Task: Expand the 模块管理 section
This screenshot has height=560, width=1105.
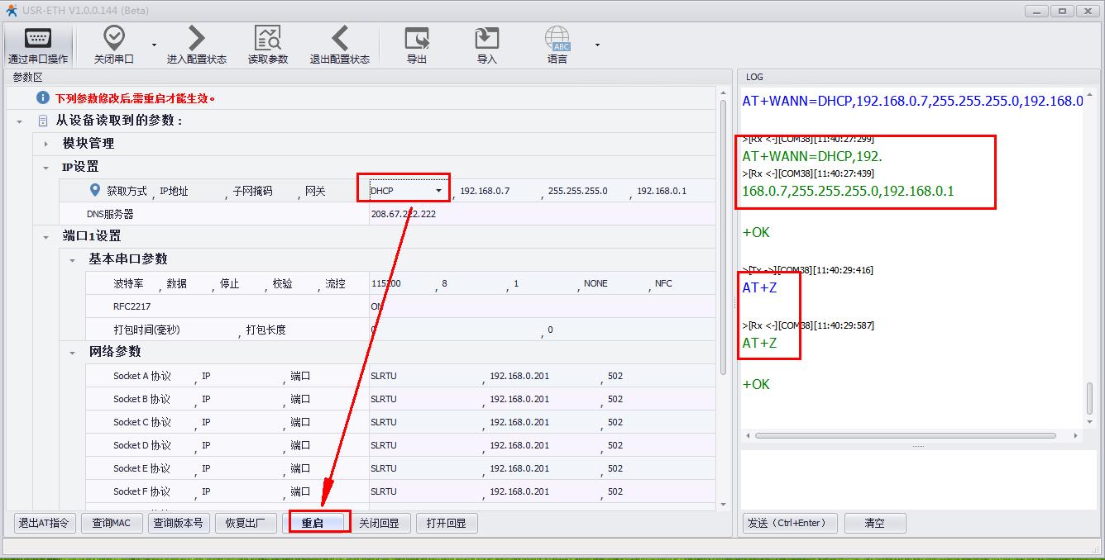Action: click(46, 144)
